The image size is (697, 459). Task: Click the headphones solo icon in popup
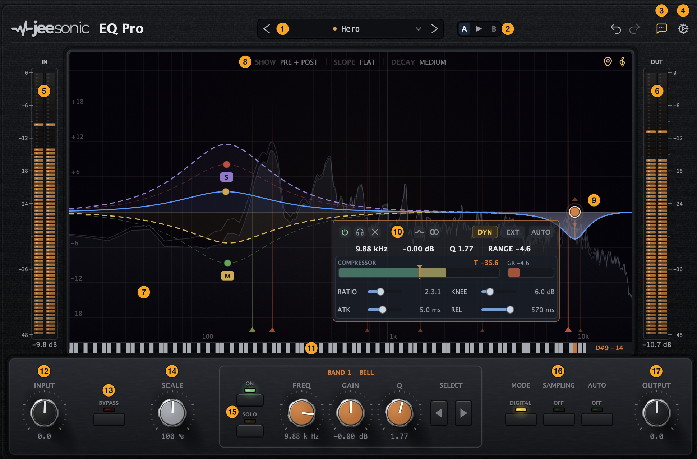(360, 232)
